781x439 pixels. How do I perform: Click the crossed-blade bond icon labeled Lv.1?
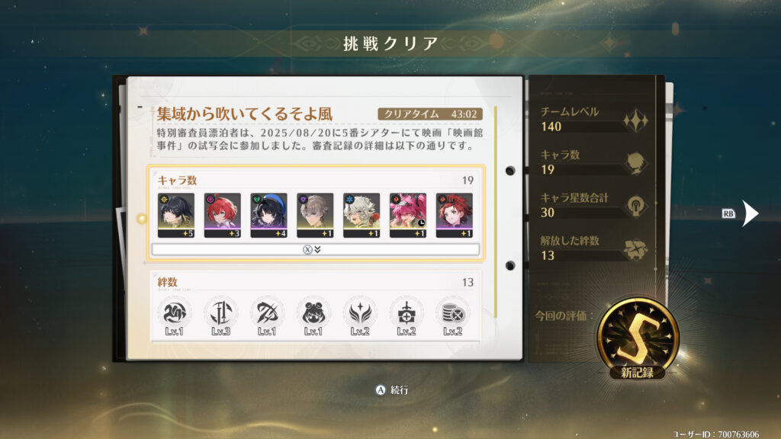[267, 316]
